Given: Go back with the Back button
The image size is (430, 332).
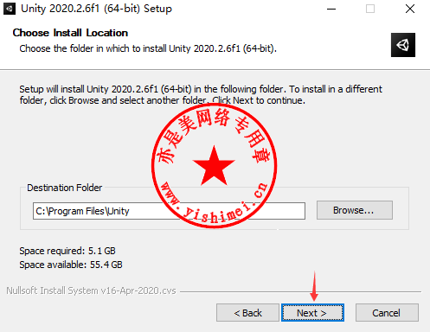Looking at the screenshot, I should pyautogui.click(x=247, y=313).
